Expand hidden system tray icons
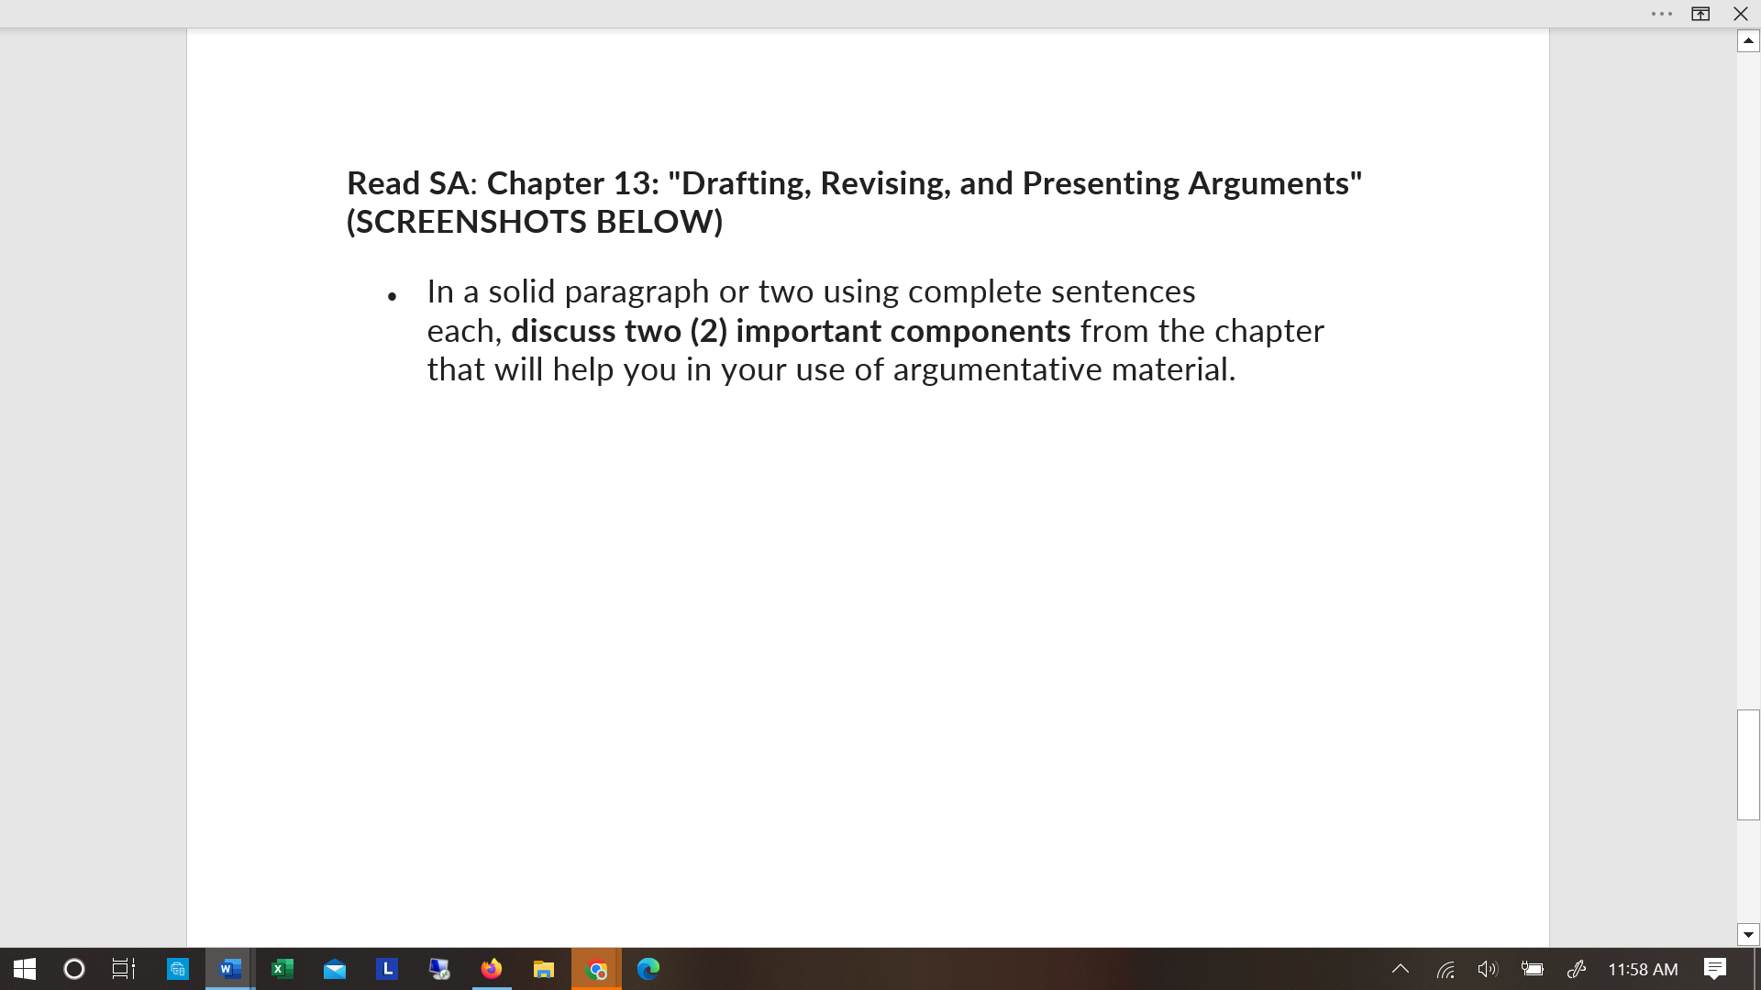The height and width of the screenshot is (990, 1761). click(x=1401, y=969)
